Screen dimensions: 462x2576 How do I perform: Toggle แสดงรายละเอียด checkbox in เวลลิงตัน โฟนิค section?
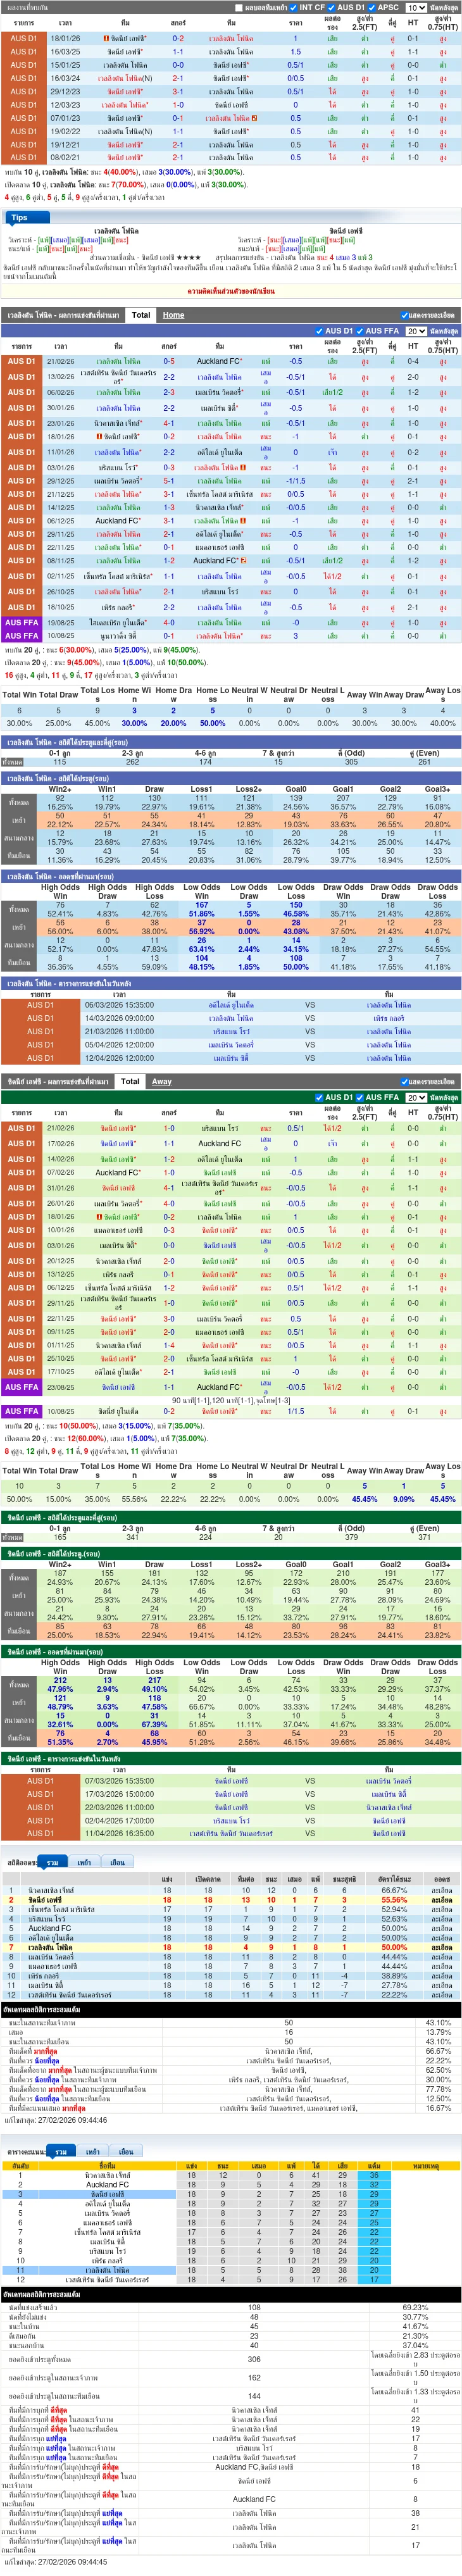[x=404, y=316]
